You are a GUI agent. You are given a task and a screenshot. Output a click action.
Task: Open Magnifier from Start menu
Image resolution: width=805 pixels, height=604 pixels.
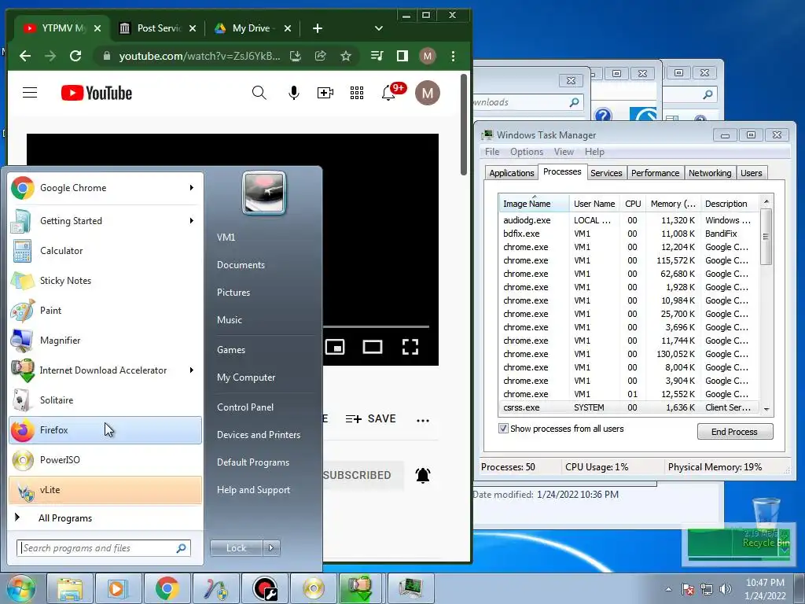coord(105,340)
